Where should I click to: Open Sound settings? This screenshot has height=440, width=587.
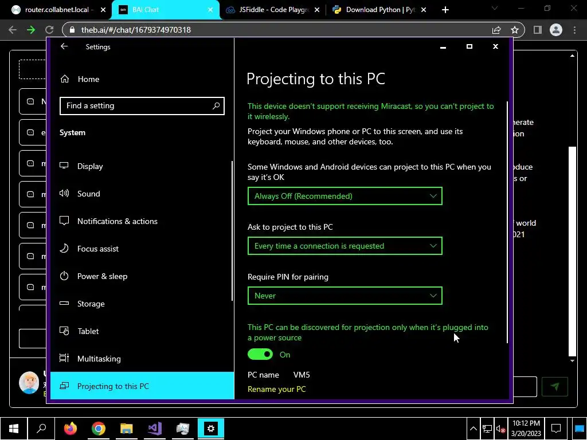(142, 194)
